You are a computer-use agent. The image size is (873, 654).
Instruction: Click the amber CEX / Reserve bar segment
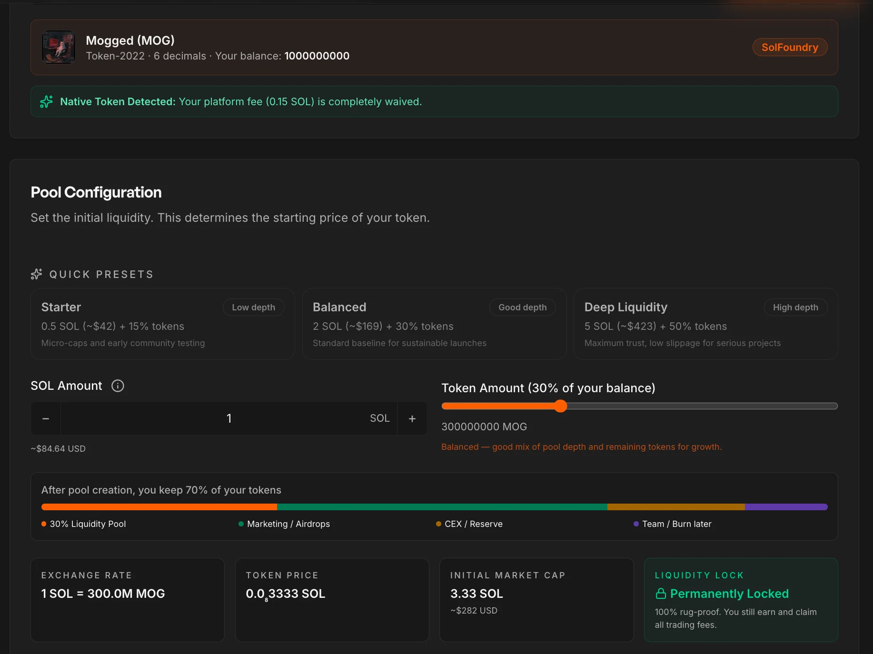click(x=676, y=507)
